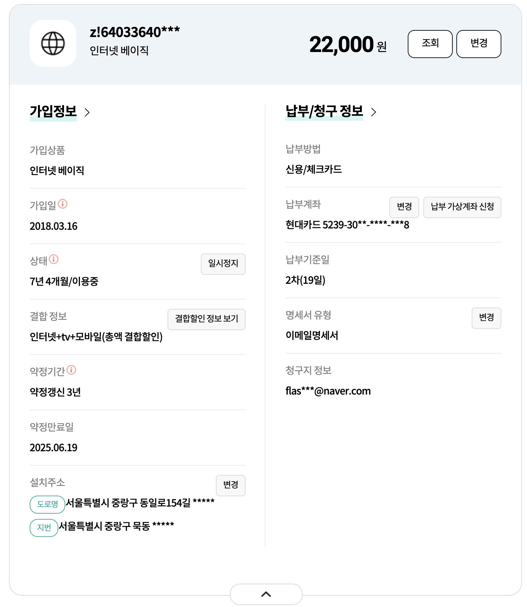This screenshot has width=527, height=607.
Task: Open the info icon next to 상태
Action: click(x=54, y=259)
